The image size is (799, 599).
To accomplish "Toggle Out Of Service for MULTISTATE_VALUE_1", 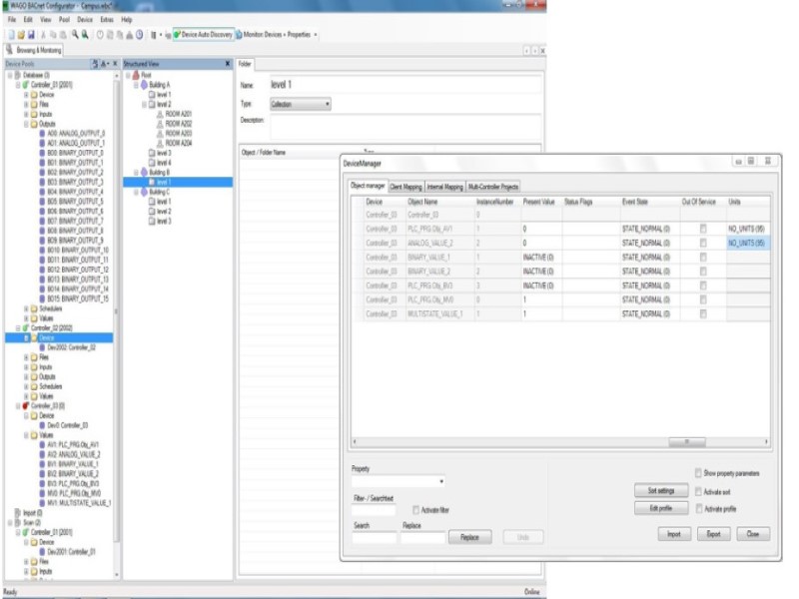I will [703, 314].
